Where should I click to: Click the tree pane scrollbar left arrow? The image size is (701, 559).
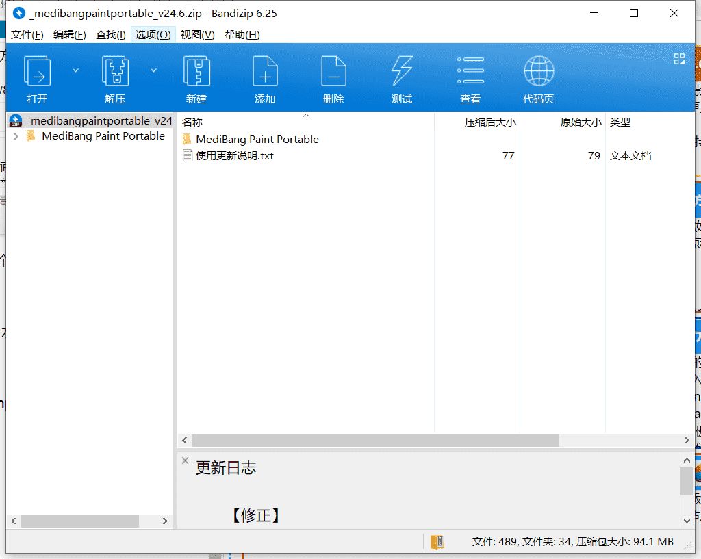pos(14,521)
